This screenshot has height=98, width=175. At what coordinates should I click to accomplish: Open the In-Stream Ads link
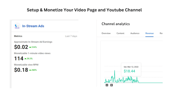pos(33,26)
